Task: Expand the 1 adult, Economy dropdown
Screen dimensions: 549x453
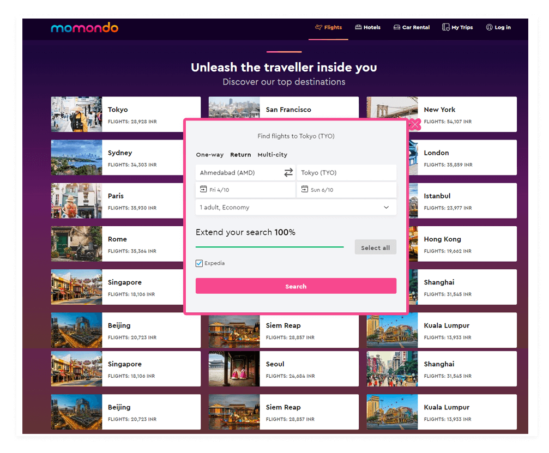Action: (x=296, y=207)
